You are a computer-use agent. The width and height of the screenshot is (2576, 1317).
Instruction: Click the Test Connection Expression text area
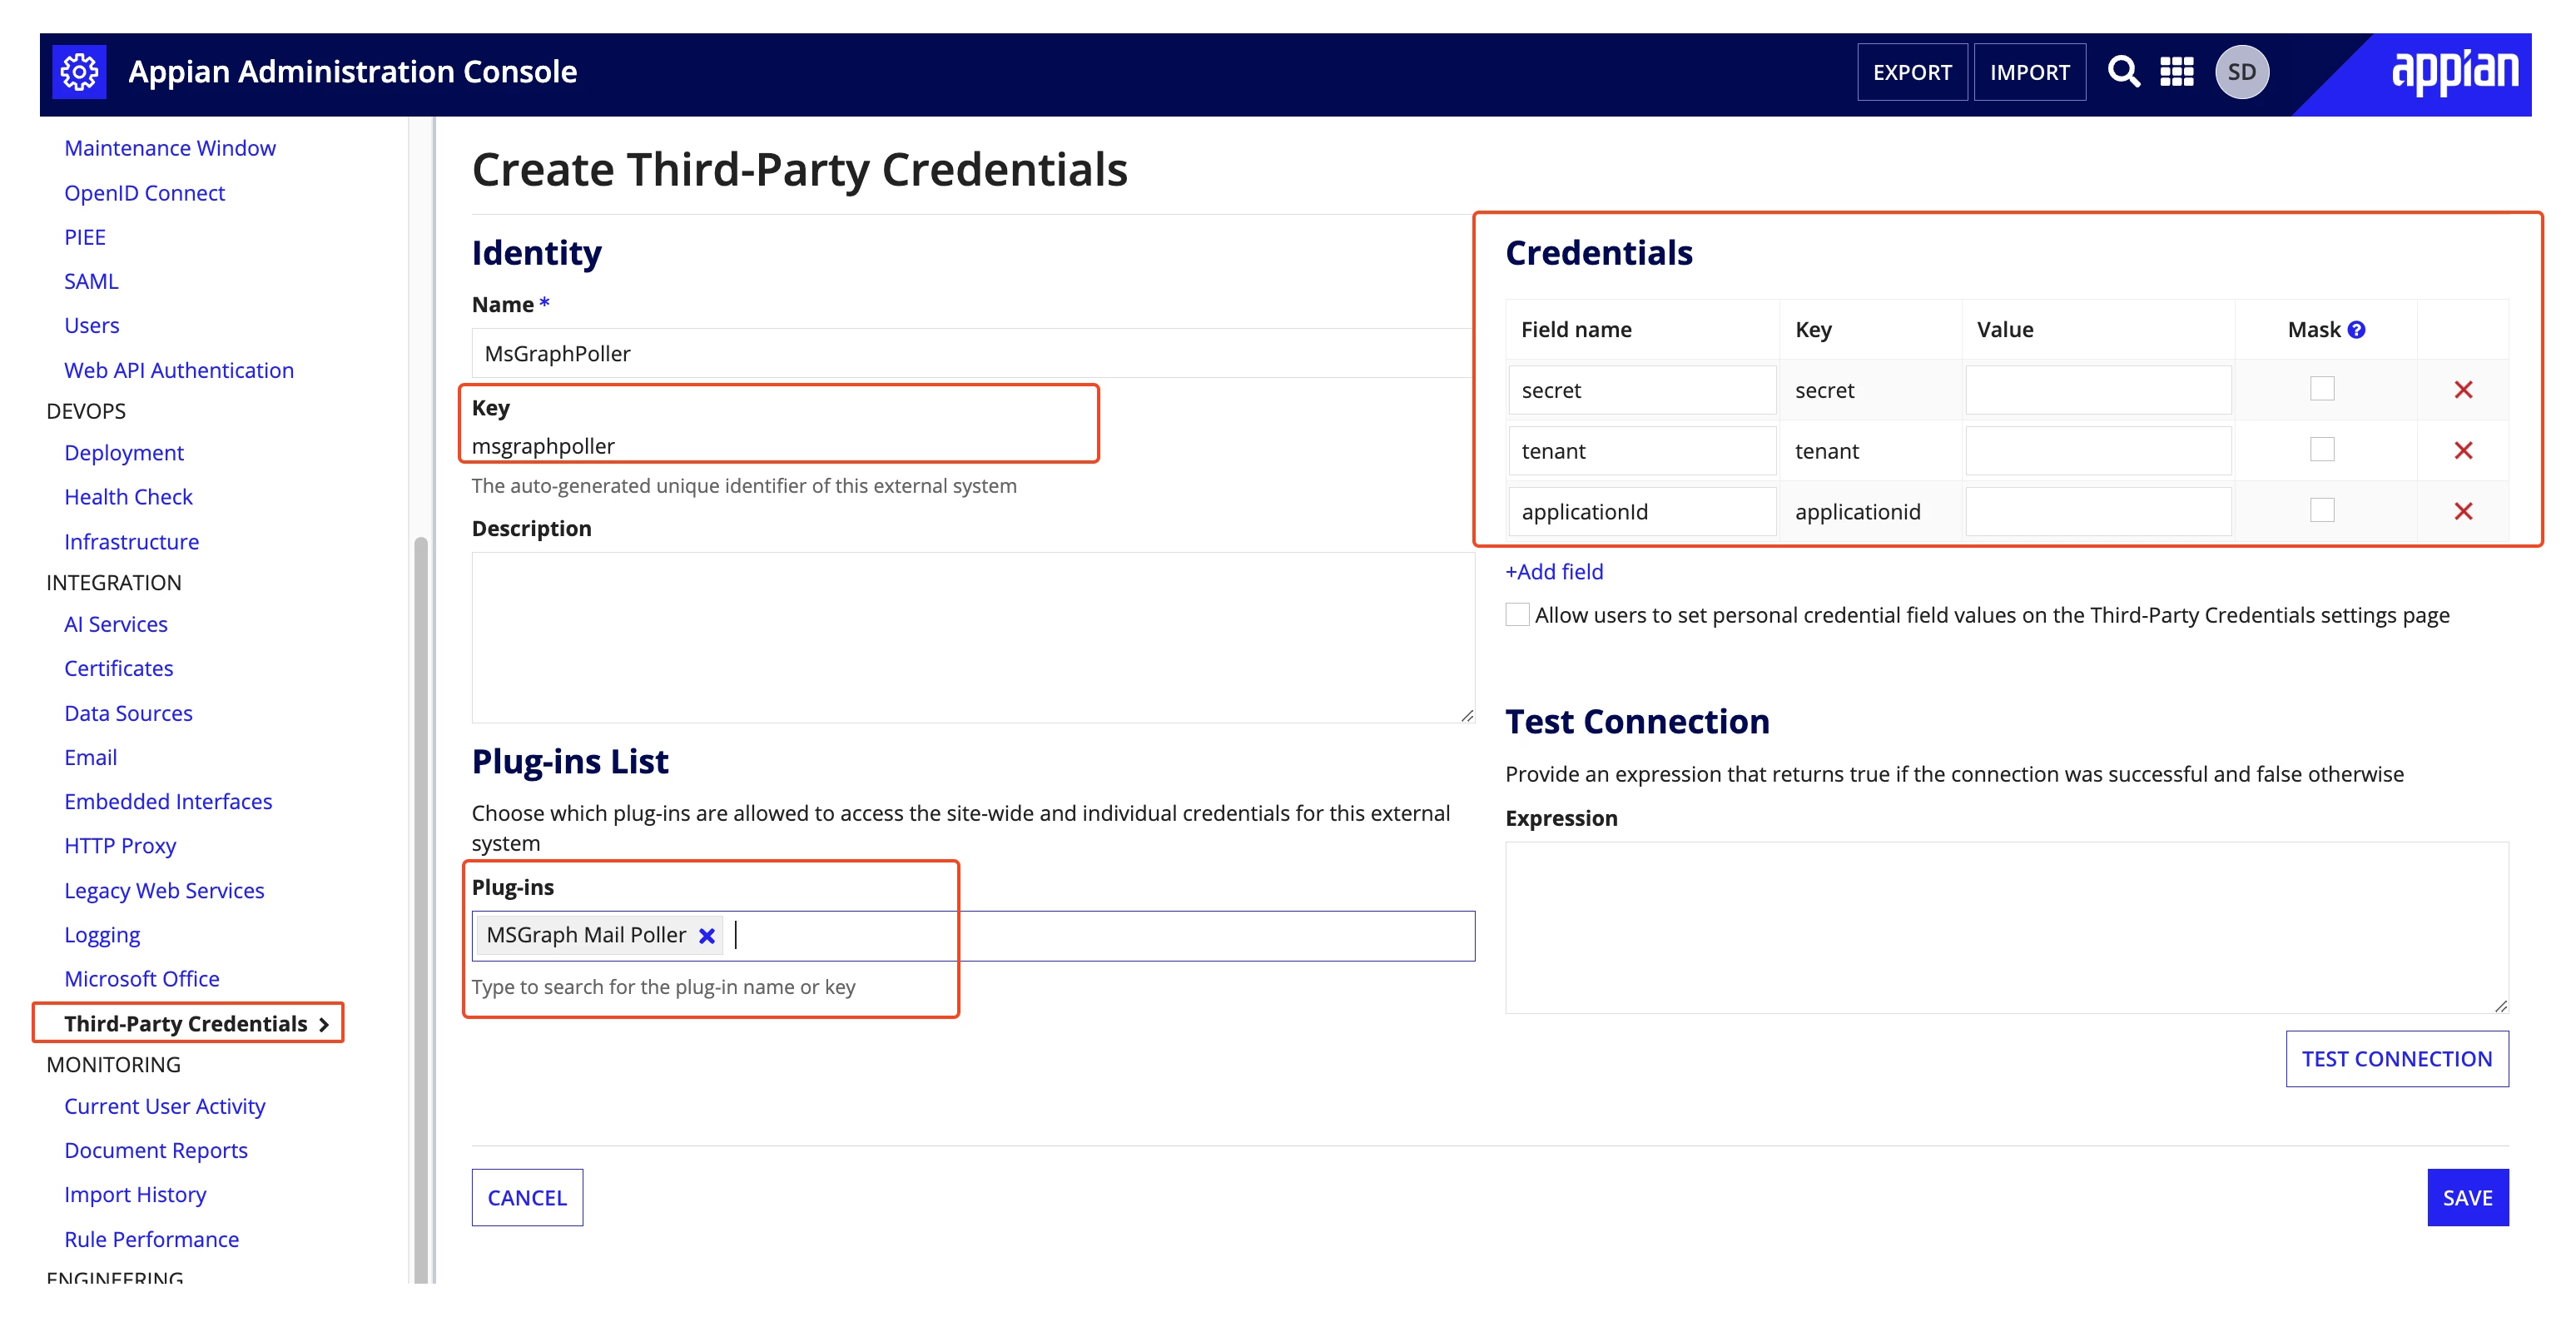point(2006,928)
